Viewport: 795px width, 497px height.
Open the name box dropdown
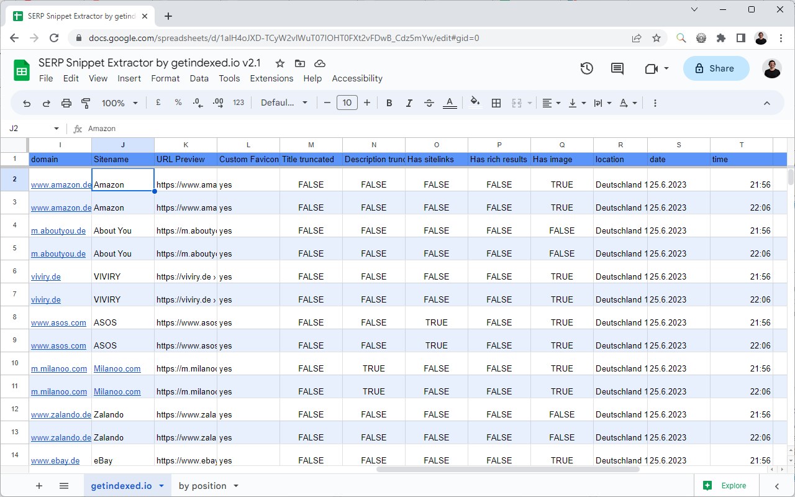[x=57, y=129]
